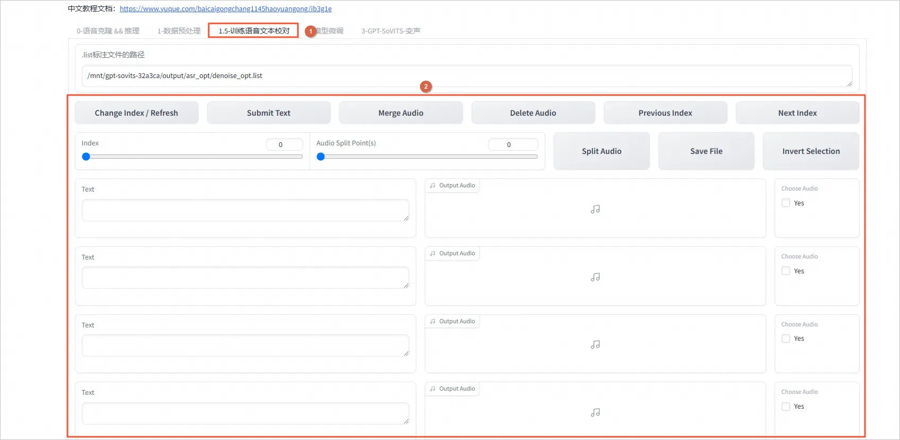
Task: Click the fourth Output Audio label icon
Action: click(x=432, y=389)
